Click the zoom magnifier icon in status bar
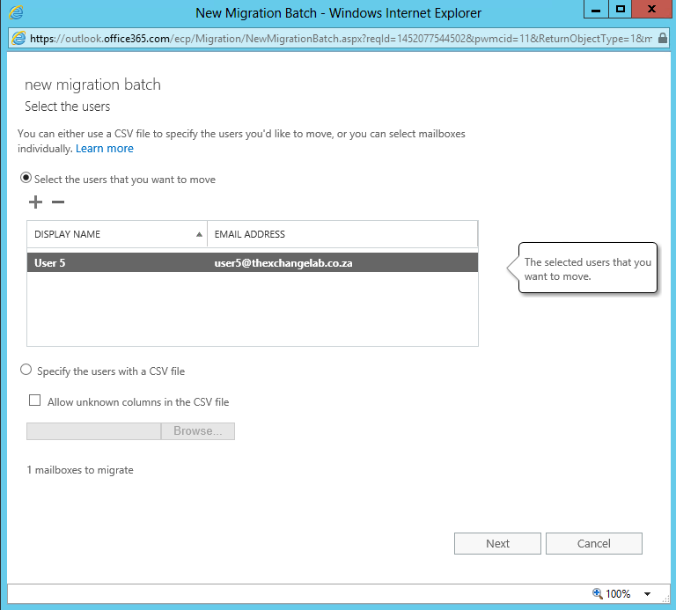This screenshot has height=610, width=676. [597, 593]
